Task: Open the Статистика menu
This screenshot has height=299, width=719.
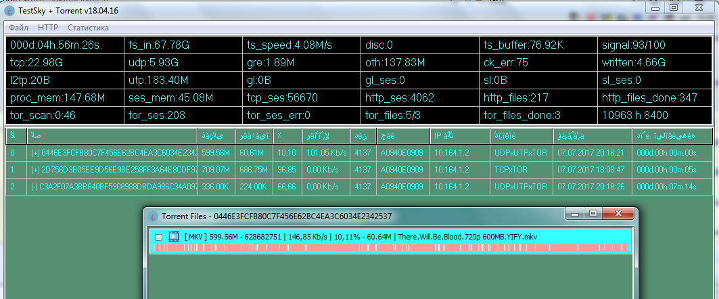Action: point(88,28)
